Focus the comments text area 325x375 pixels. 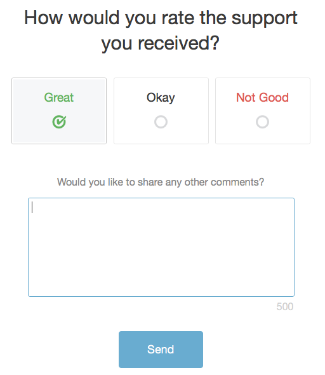pyautogui.click(x=161, y=247)
